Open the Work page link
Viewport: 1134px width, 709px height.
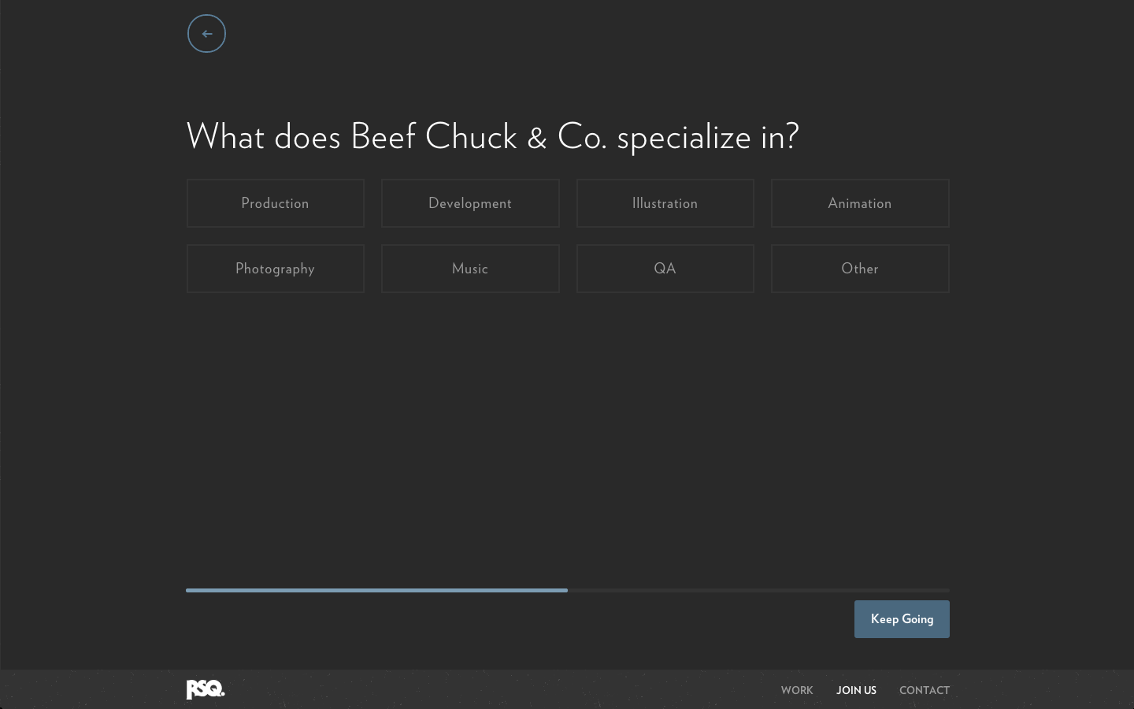[x=797, y=690]
